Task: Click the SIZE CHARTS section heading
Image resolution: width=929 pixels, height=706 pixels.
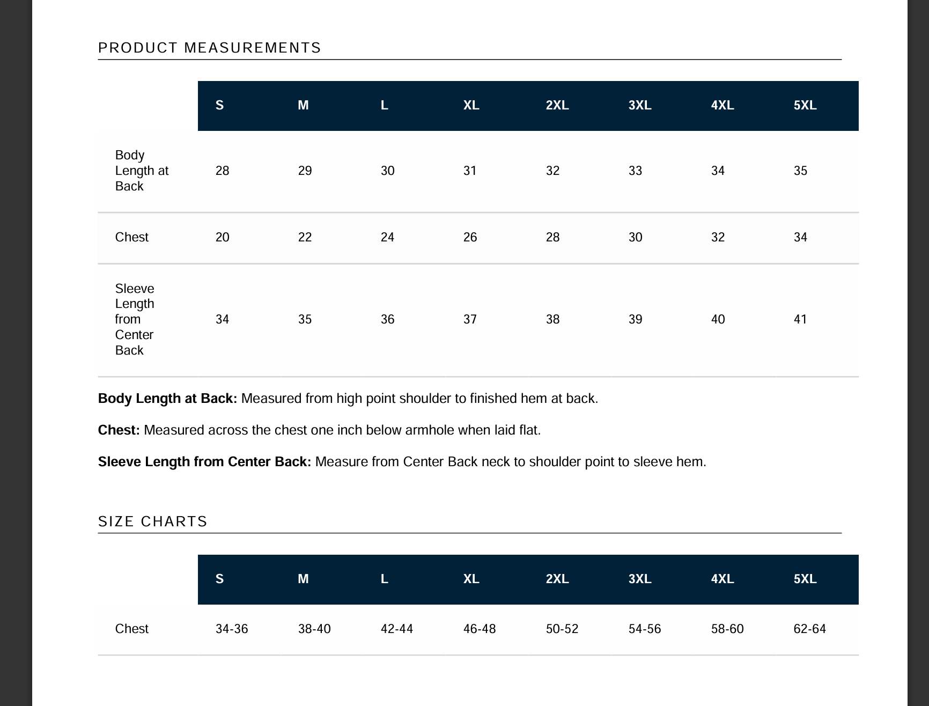Action: 152,522
